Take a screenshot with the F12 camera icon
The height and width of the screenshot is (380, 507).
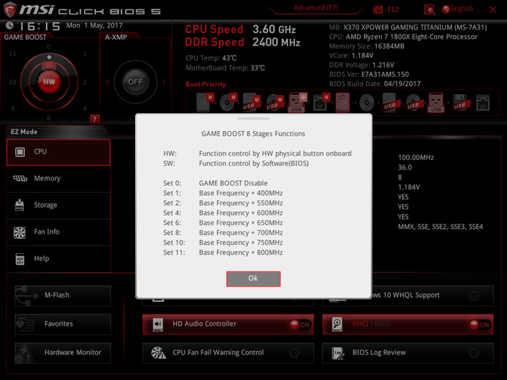[x=378, y=10]
